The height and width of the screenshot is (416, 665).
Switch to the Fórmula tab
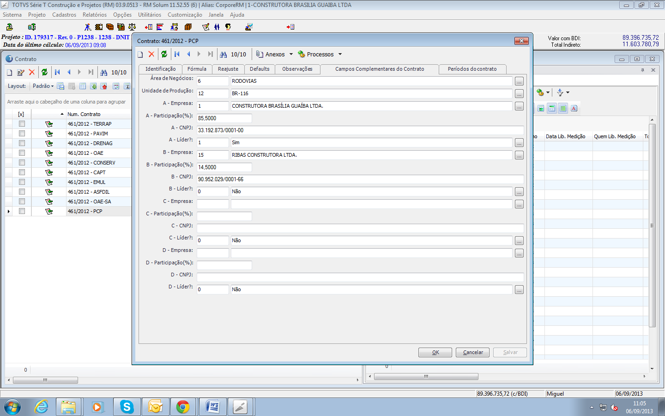click(x=197, y=69)
